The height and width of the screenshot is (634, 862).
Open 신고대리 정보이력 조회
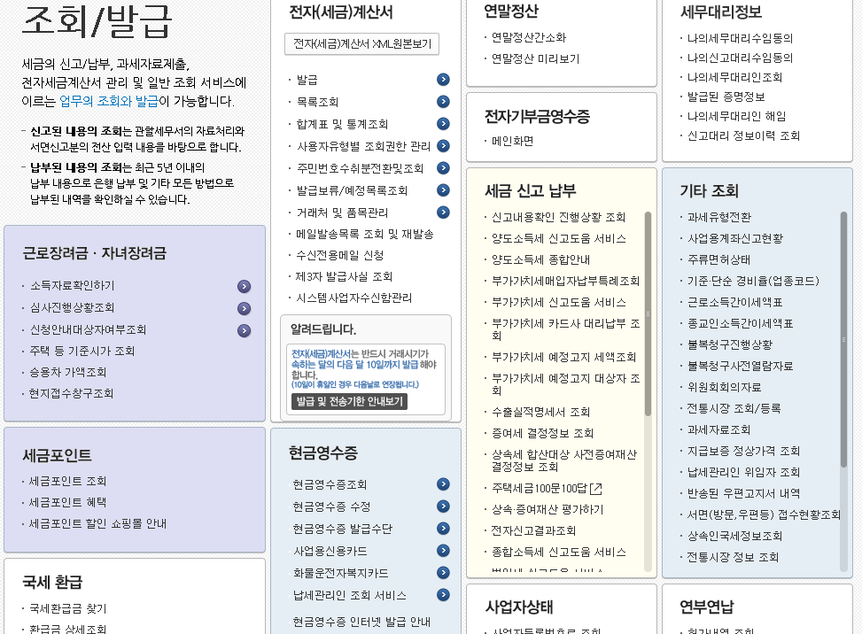pyautogui.click(x=743, y=135)
